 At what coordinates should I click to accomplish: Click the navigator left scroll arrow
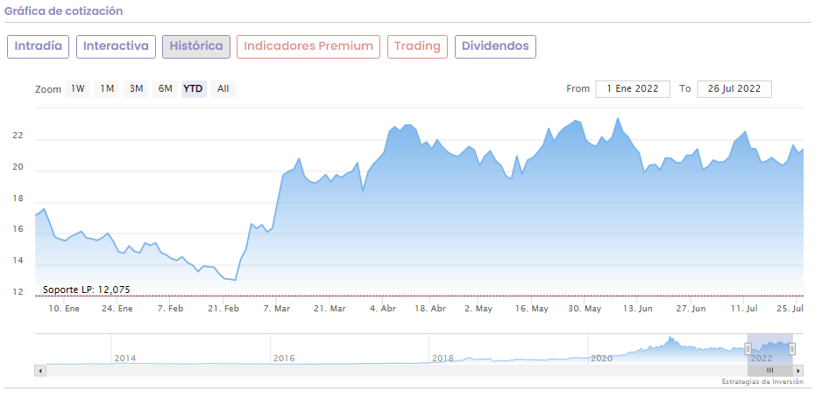pos(39,371)
